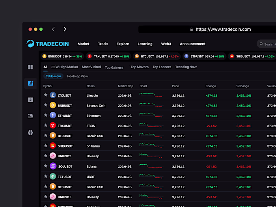Click the TRON coin icon in TRXUSDT row
The height and width of the screenshot is (207, 276).
coord(53,125)
